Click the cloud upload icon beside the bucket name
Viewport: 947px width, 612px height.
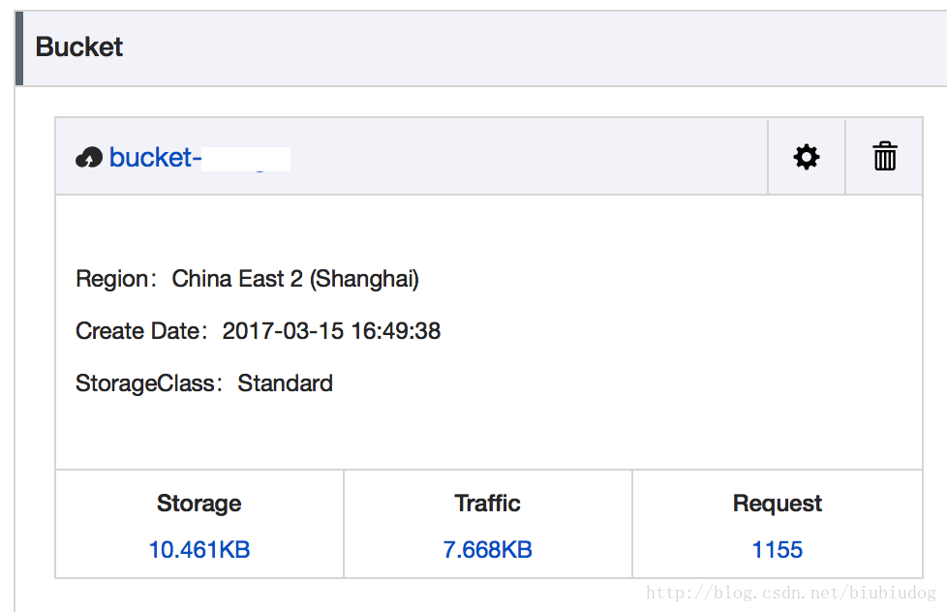click(x=89, y=158)
